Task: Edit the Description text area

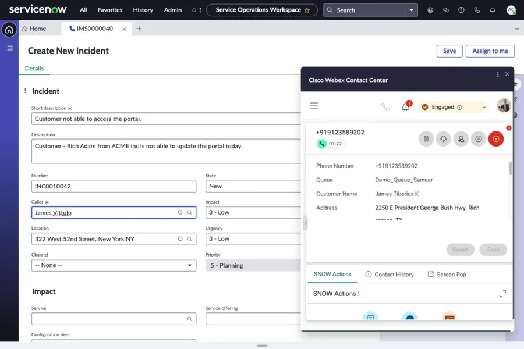Action: (x=167, y=151)
